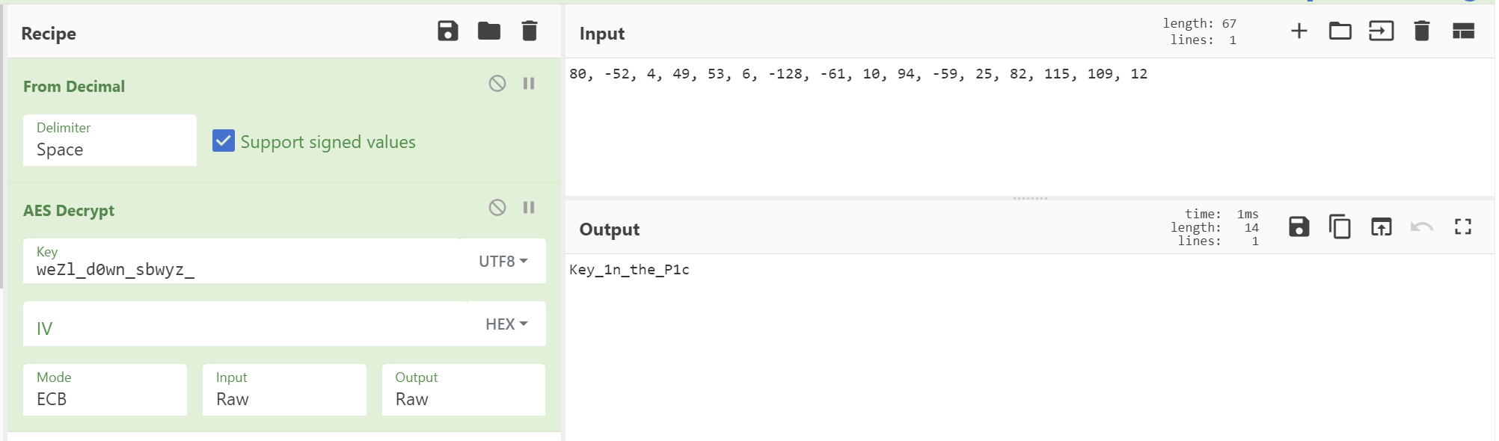Add a new input tab

point(1299,31)
